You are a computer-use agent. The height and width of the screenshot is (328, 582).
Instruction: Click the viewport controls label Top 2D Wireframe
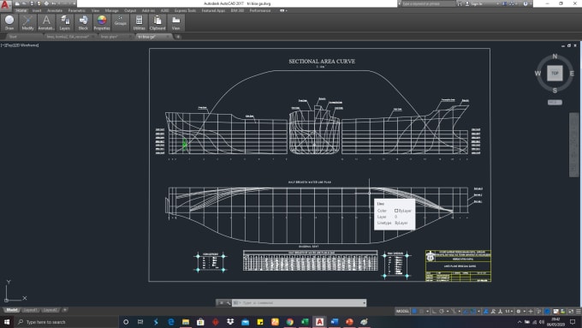(20, 45)
